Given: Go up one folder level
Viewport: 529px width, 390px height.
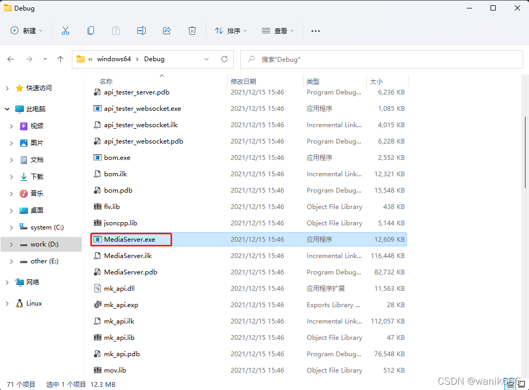Looking at the screenshot, I should (x=60, y=59).
